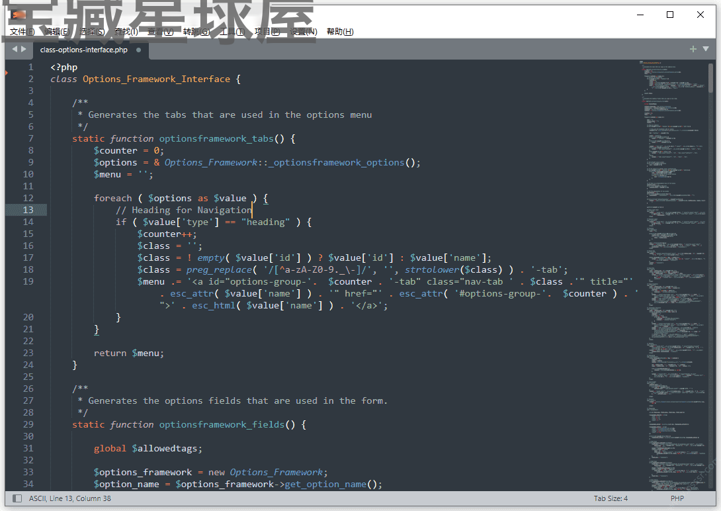Click 'get_option_name' method call
Image resolution: width=721 pixels, height=511 pixels.
[x=325, y=485]
